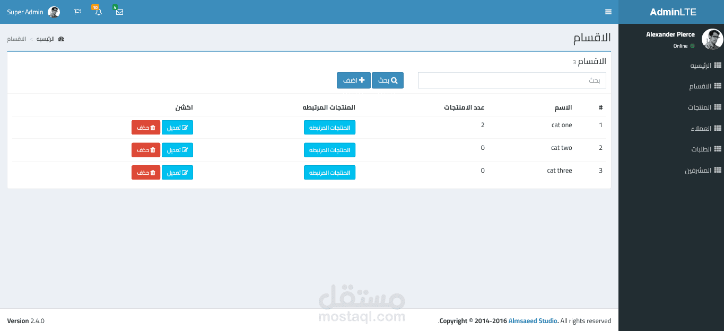This screenshot has width=724, height=331.
Task: Click the بحث search button
Action: [x=388, y=80]
